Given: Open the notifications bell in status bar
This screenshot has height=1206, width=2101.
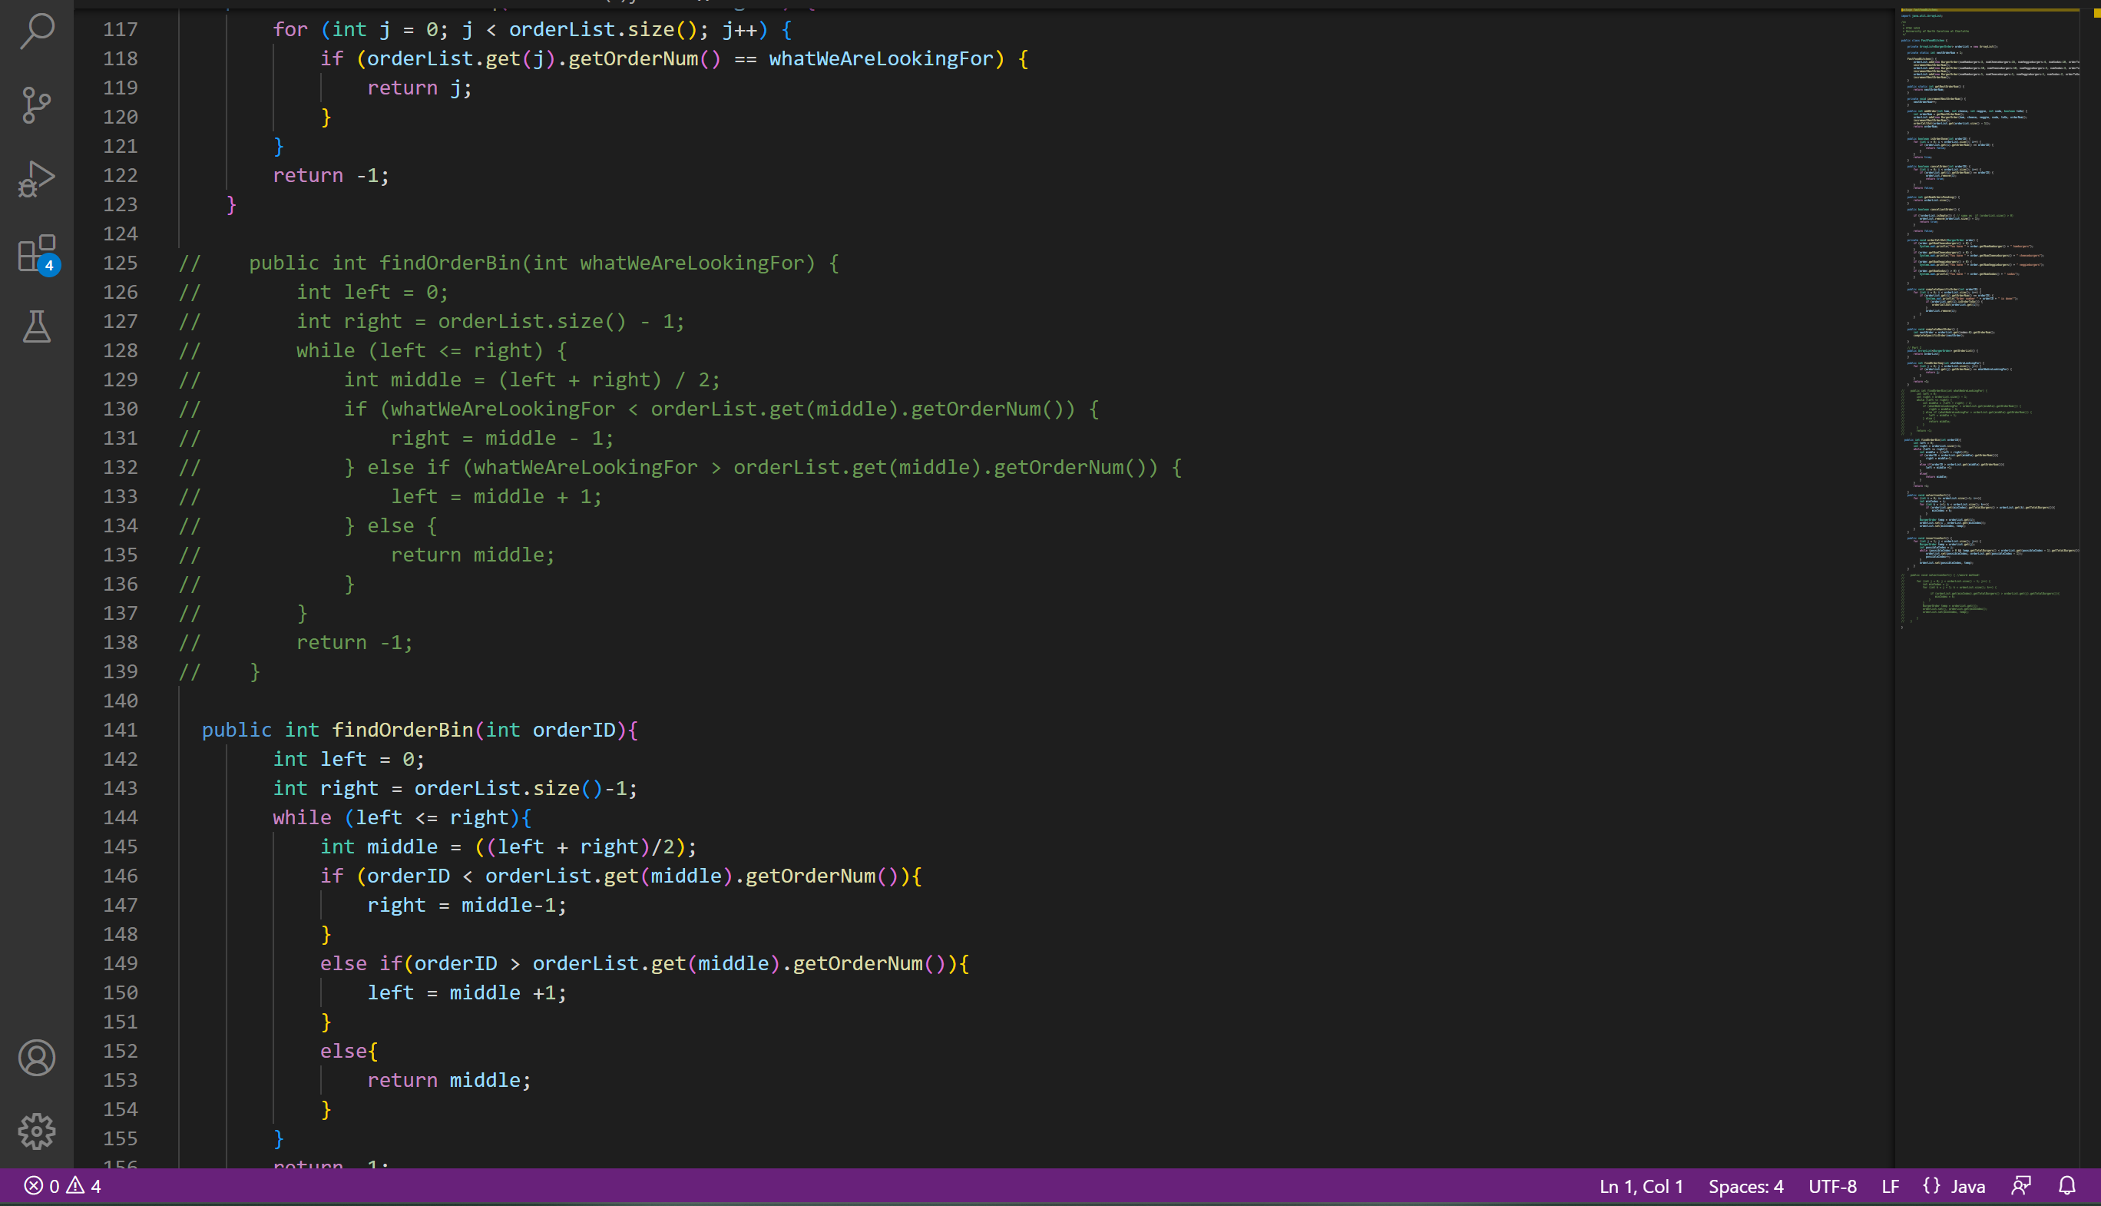Looking at the screenshot, I should tap(2066, 1186).
